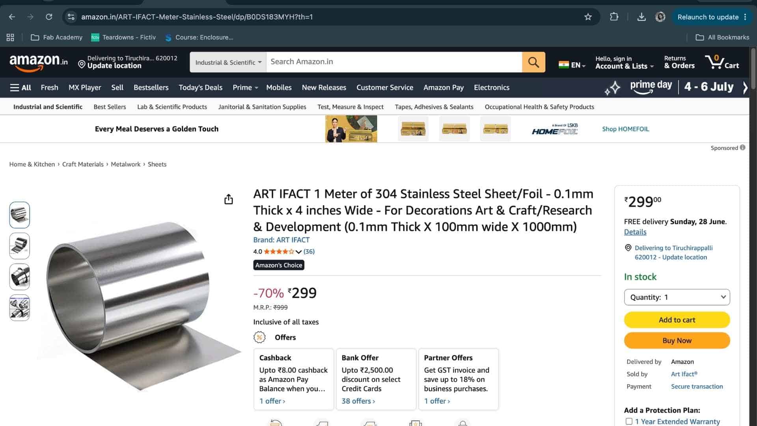The height and width of the screenshot is (426, 757).
Task: Open Today's Deals in the navigation bar
Action: coord(200,88)
